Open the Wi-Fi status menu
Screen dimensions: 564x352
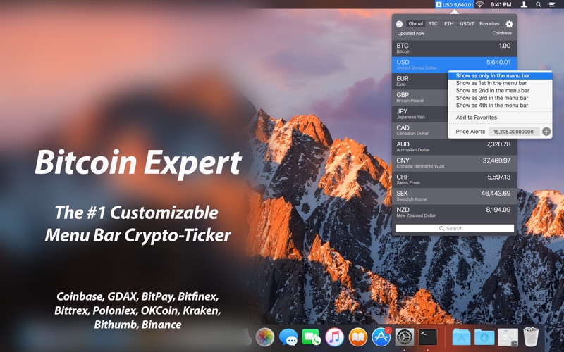[x=480, y=4]
